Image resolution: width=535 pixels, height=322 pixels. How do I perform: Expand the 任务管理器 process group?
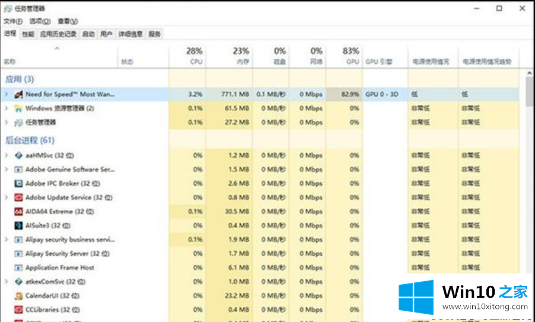(x=6, y=122)
